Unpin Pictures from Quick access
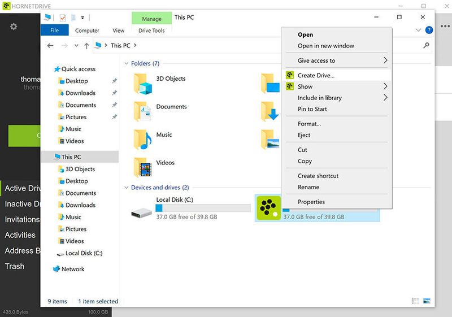 pyautogui.click(x=115, y=117)
